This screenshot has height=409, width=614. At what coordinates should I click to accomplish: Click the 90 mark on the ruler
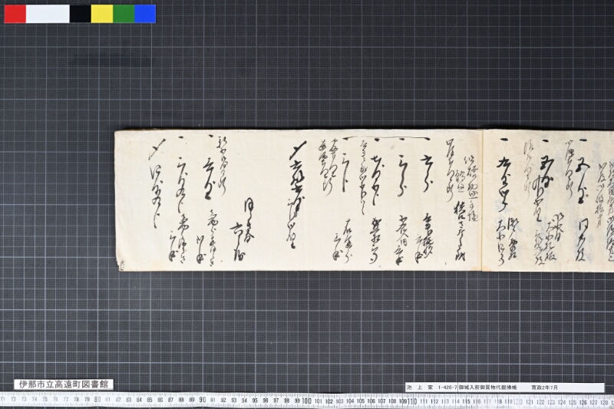202,400
